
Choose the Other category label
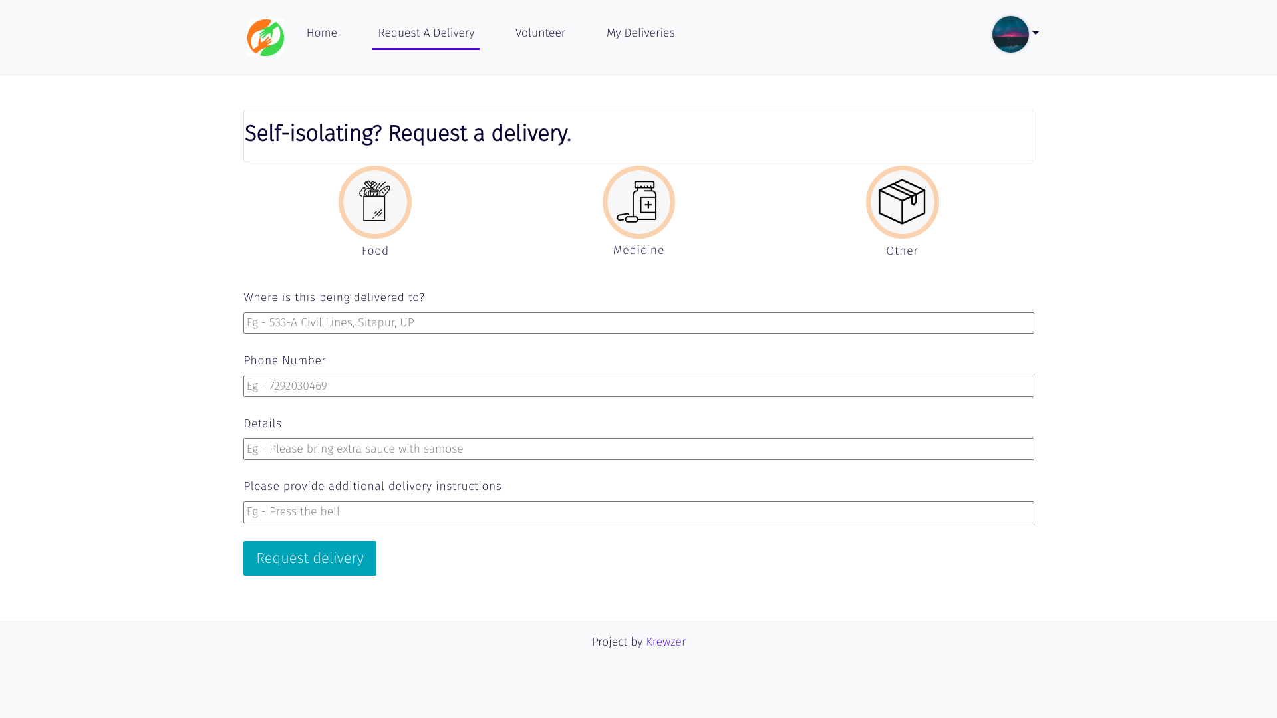tap(902, 251)
